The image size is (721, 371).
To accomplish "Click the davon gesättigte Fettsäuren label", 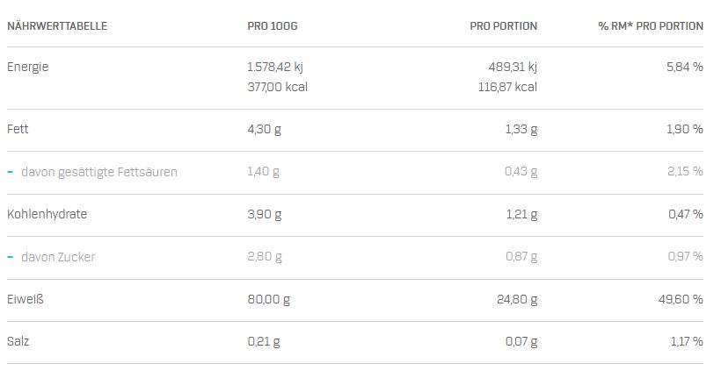I will [x=99, y=172].
